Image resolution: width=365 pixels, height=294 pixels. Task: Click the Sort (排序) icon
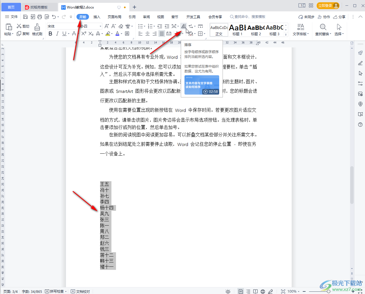click(x=184, y=26)
